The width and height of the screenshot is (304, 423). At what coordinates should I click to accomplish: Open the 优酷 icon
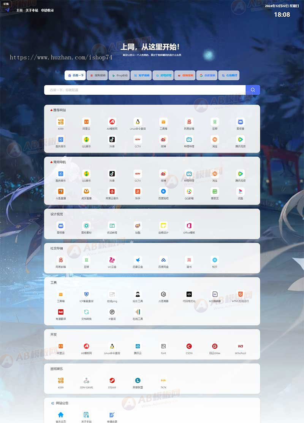click(241, 191)
